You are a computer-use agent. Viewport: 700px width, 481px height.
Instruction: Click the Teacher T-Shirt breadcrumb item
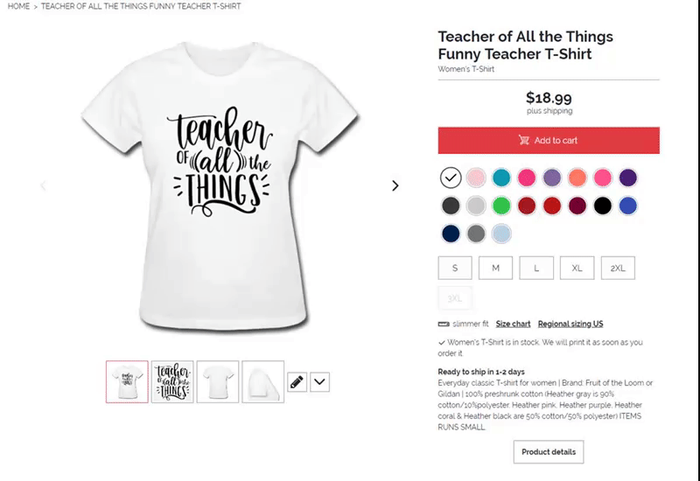click(x=141, y=6)
